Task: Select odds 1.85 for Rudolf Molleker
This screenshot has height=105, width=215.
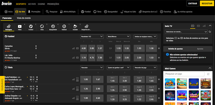Action: coord(86,79)
